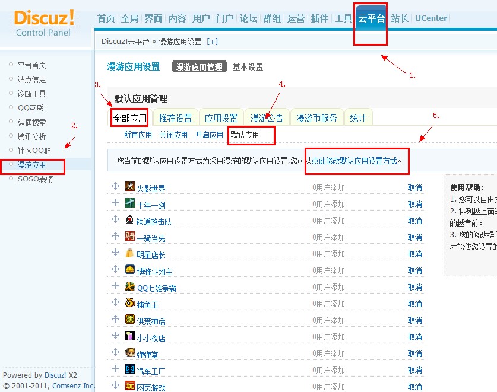Open SOSO表情 in the sidebar
The image size is (497, 392).
(x=35, y=179)
